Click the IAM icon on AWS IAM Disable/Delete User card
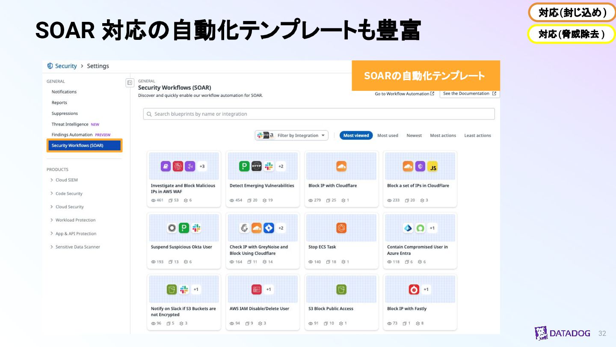Screen dimensions: 616x347 point(256,290)
